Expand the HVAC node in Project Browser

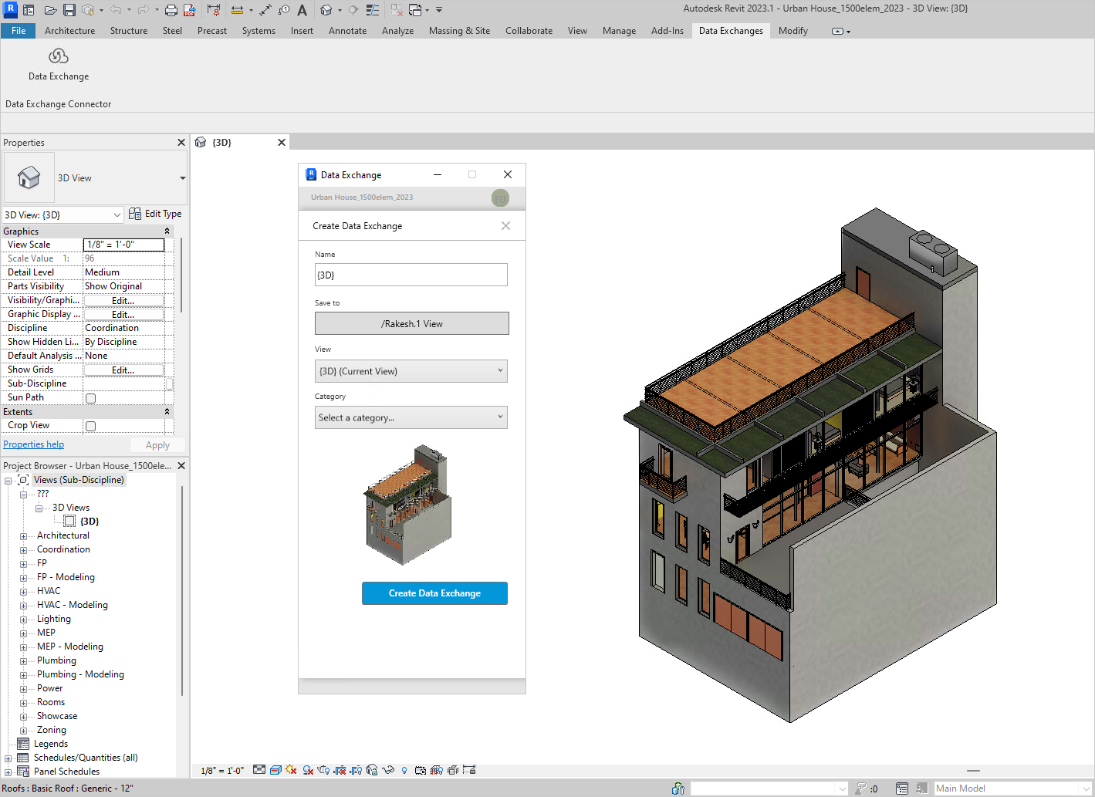click(x=23, y=592)
